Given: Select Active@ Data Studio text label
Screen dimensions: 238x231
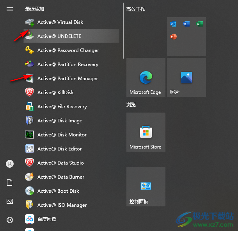Looking at the screenshot, I should point(60,163).
